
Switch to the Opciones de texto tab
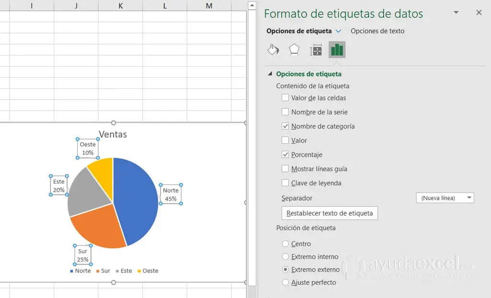[378, 31]
